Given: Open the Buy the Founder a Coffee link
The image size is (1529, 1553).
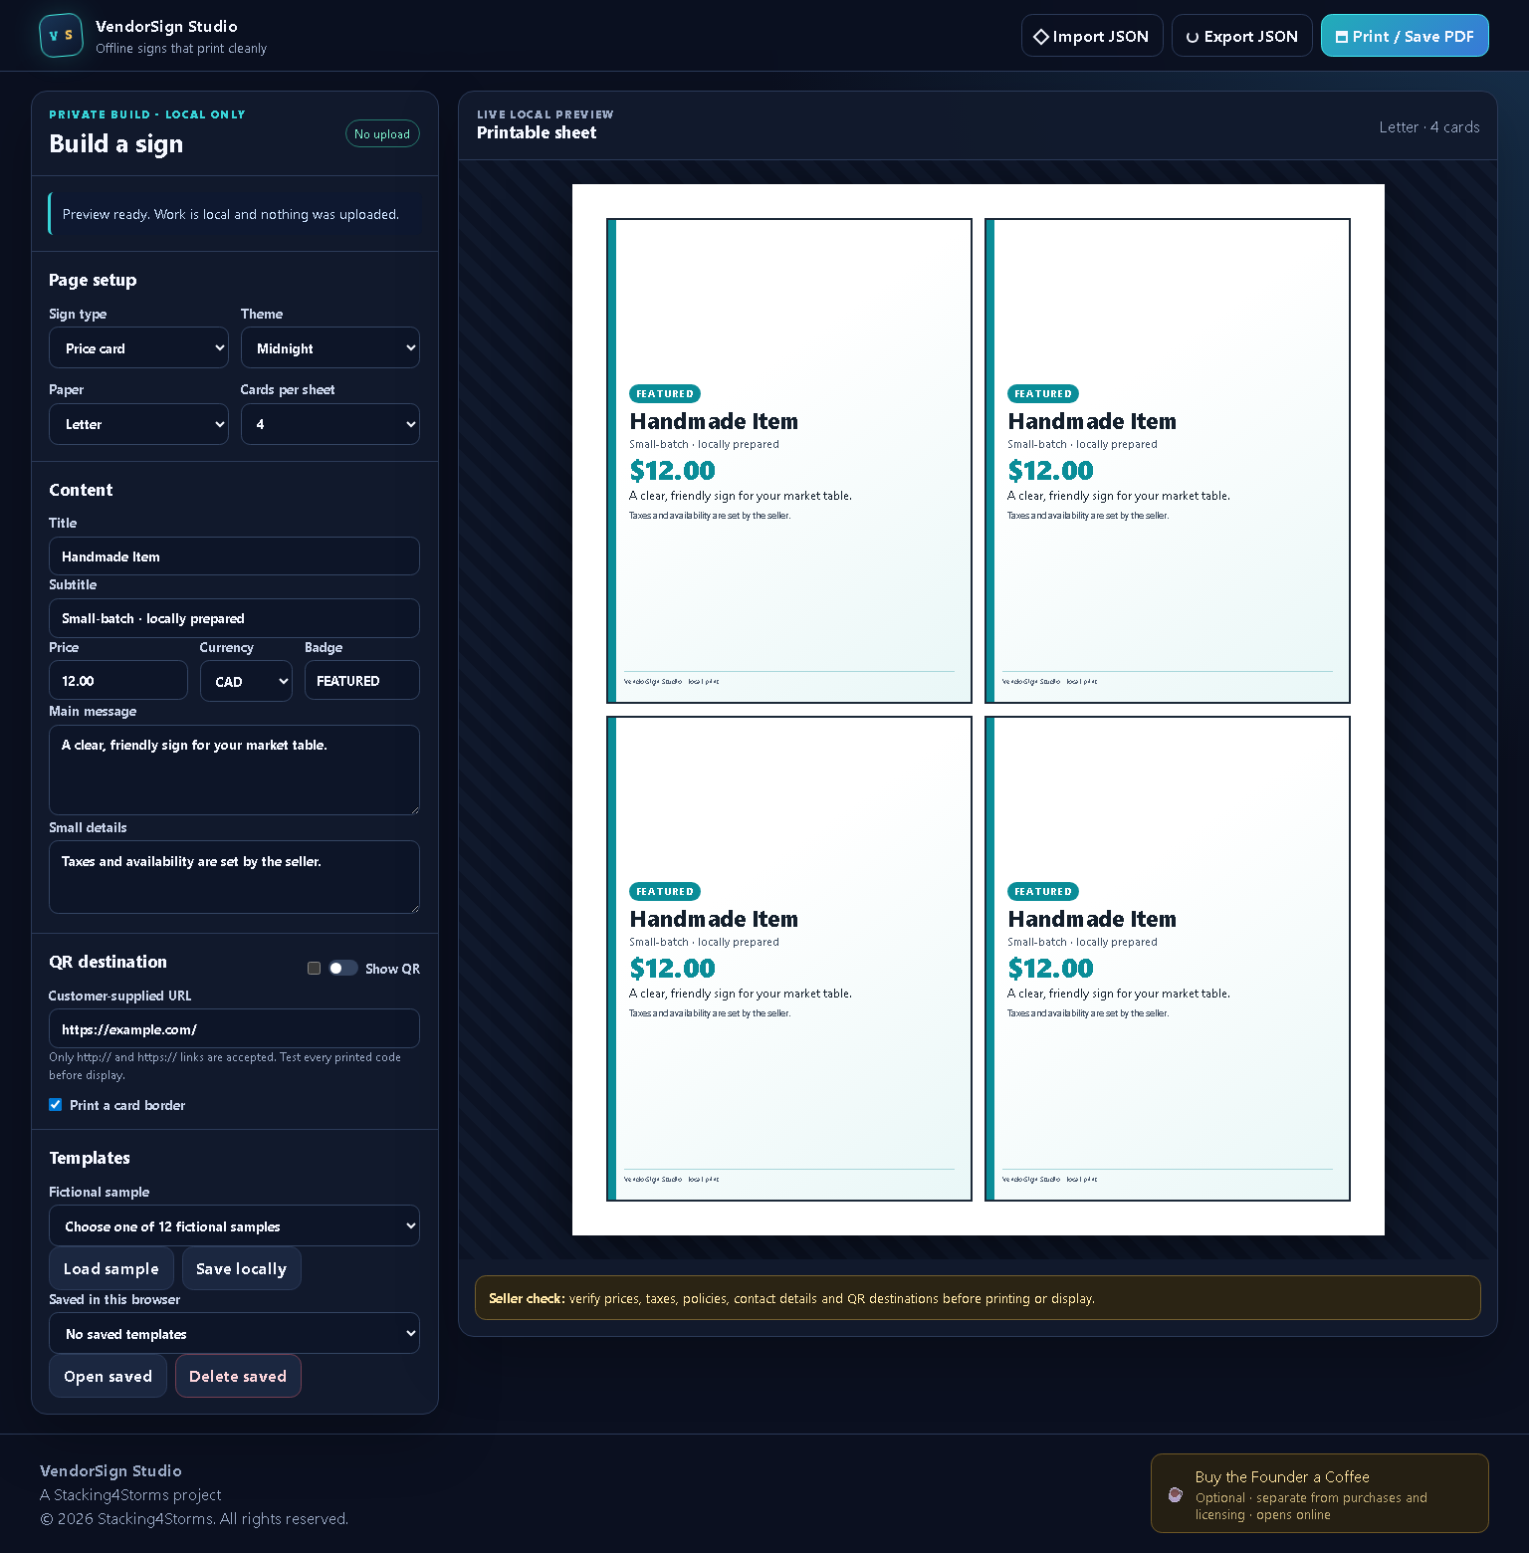Looking at the screenshot, I should tap(1320, 1493).
